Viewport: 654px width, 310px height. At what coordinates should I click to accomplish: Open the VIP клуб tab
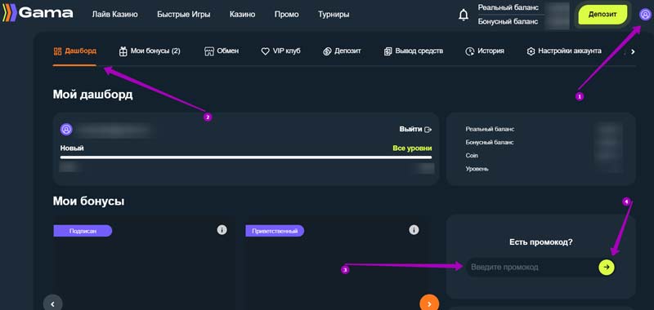[x=280, y=51]
